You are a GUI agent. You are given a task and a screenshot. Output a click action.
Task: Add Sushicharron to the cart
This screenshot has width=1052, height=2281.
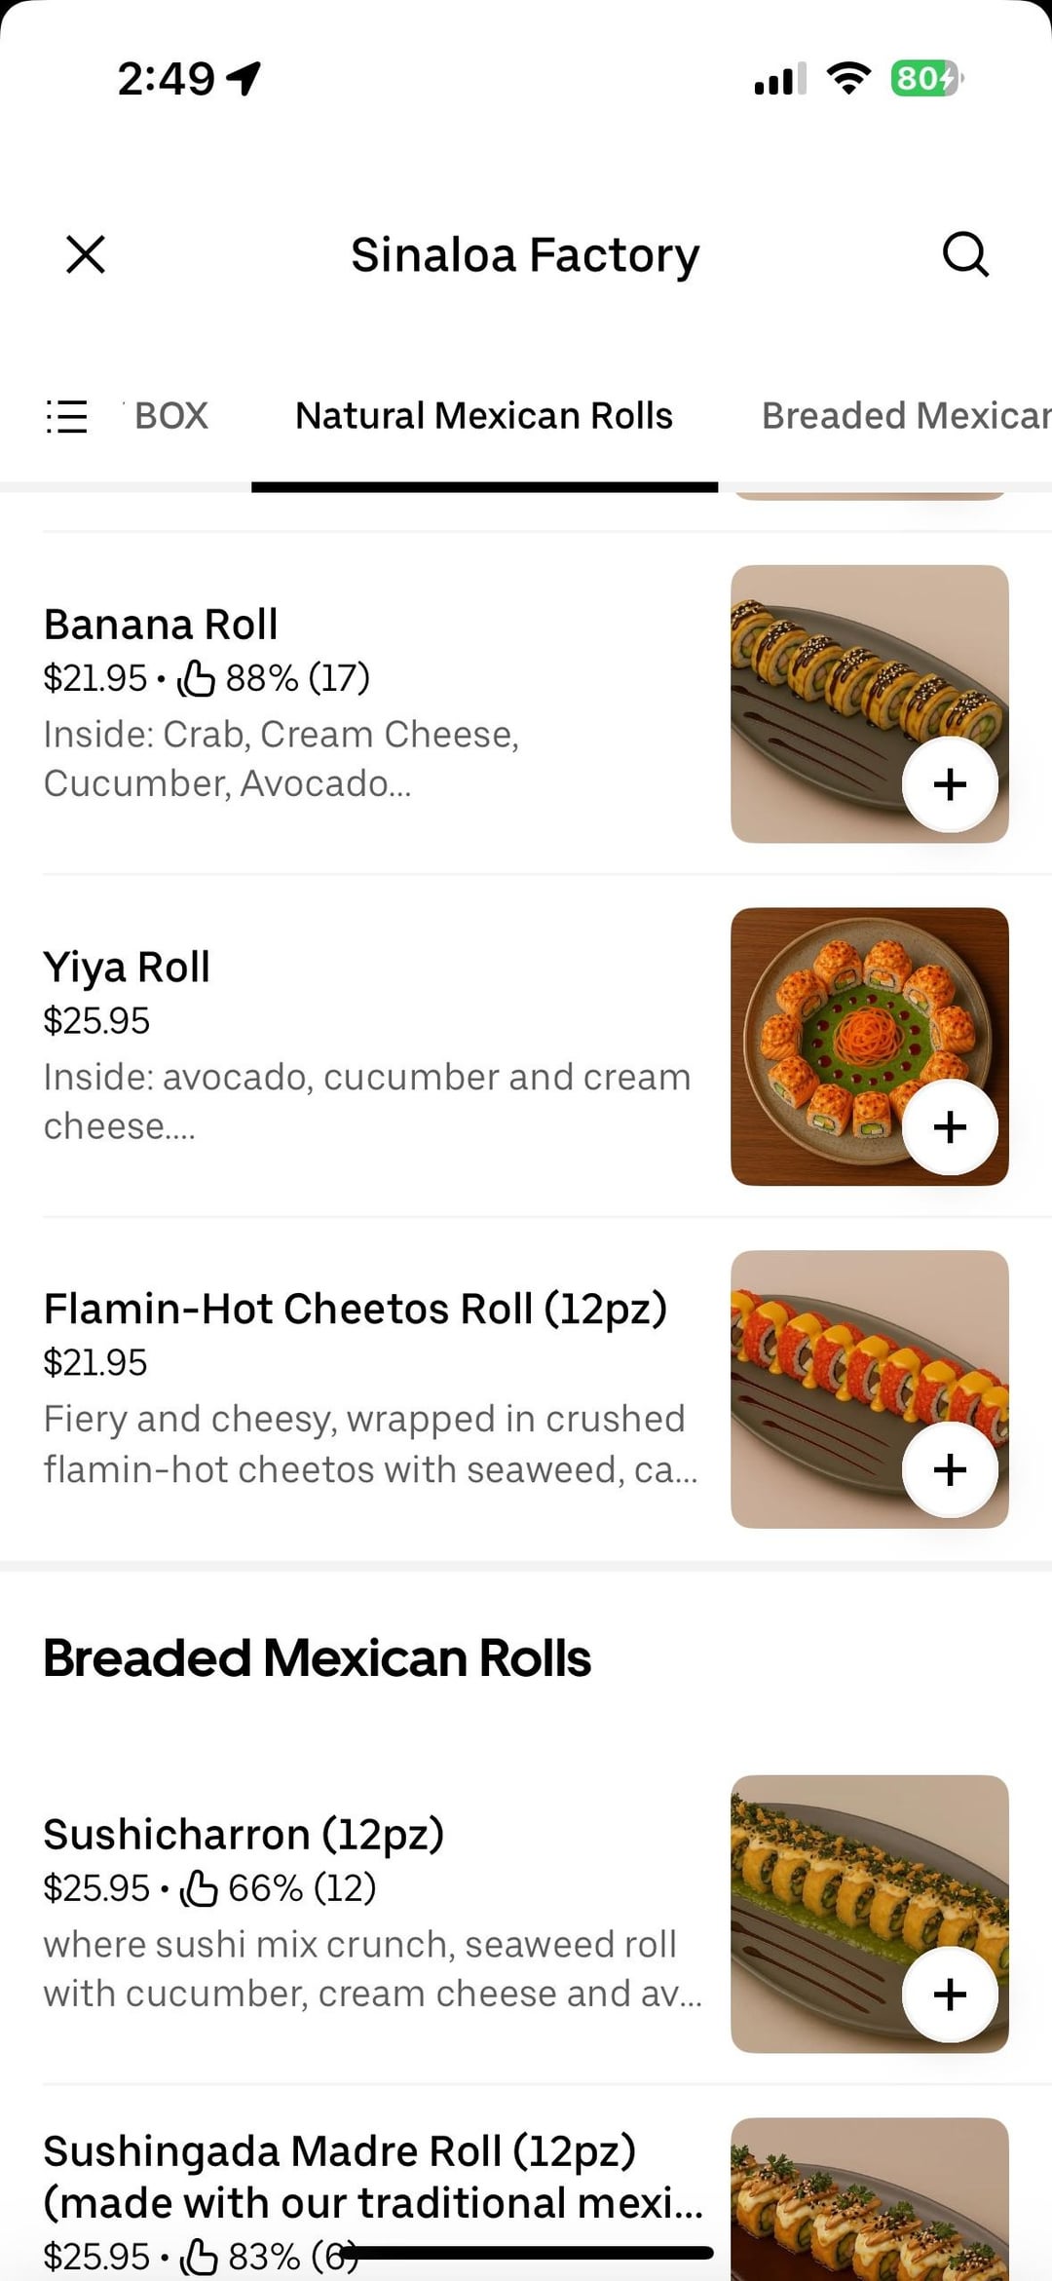[950, 1995]
